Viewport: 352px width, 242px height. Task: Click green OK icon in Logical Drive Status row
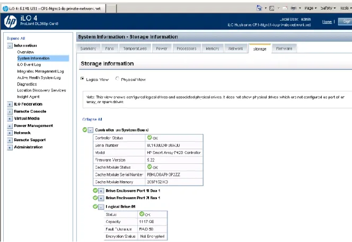[142, 214]
